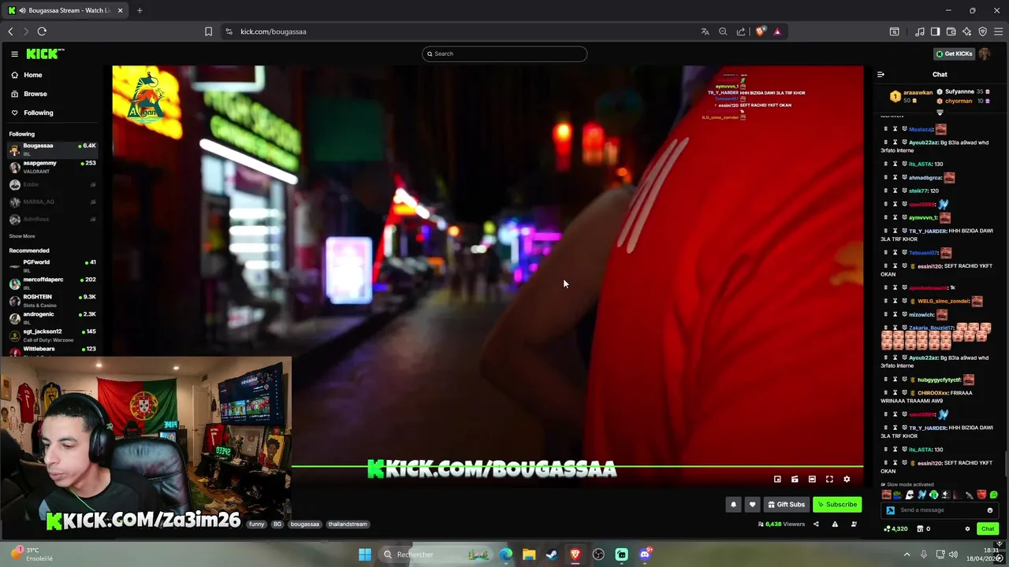Open androgenic recommended channel
Viewport: 1009px width, 567px height.
(x=51, y=317)
